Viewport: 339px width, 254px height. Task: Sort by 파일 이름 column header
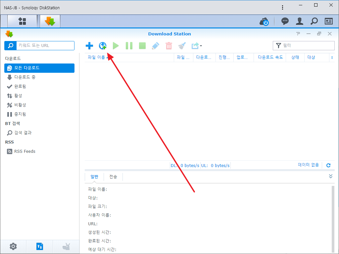[x=129, y=57]
